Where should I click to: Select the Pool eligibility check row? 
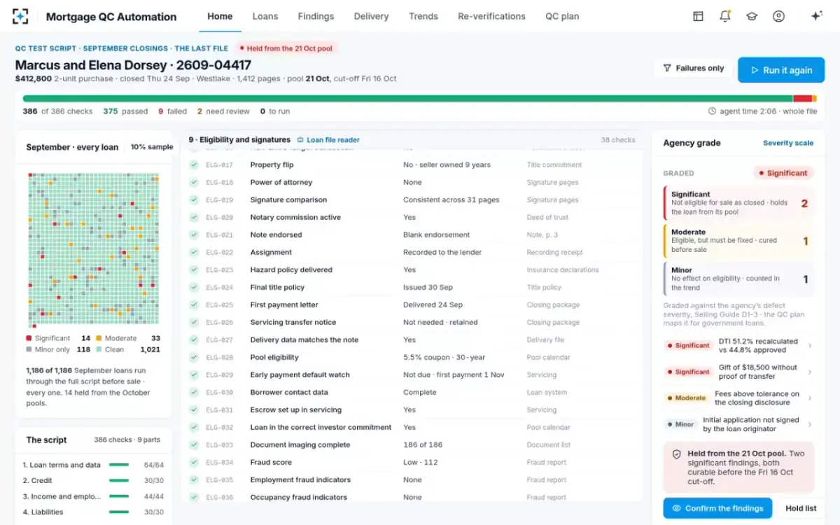click(x=412, y=358)
